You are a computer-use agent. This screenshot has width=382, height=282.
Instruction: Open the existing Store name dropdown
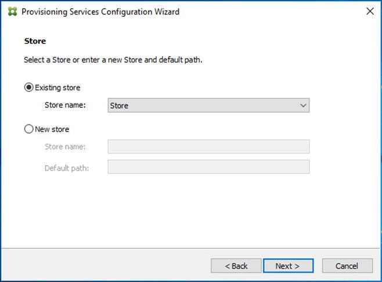click(208, 105)
